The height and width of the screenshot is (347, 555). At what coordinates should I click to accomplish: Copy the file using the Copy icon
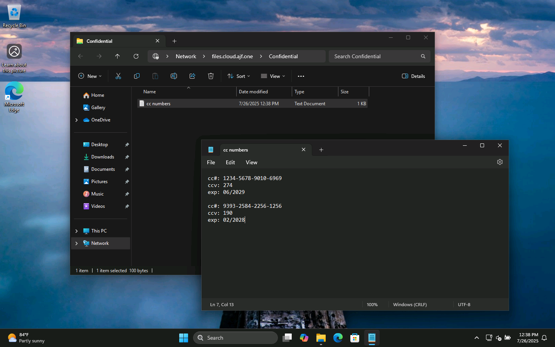137,76
